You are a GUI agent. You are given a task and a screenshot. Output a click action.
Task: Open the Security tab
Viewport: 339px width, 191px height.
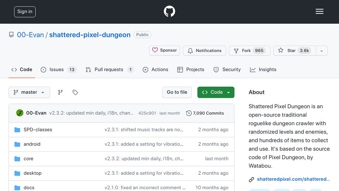(227, 70)
